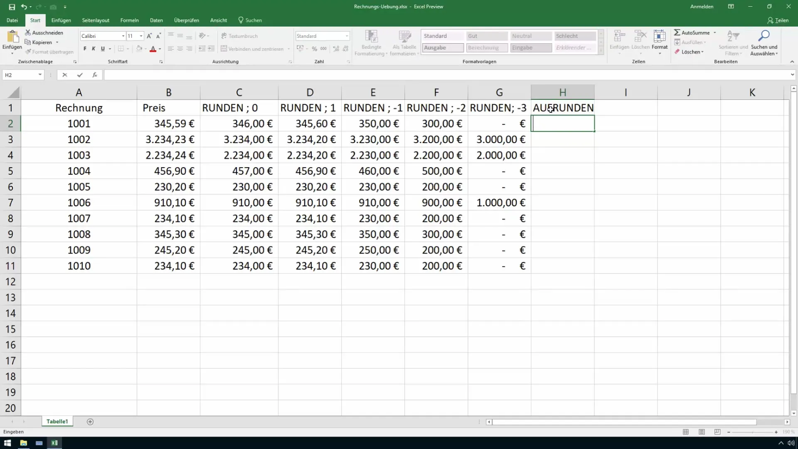This screenshot has width=798, height=449.
Task: Click the percent style icon
Action: [x=314, y=49]
